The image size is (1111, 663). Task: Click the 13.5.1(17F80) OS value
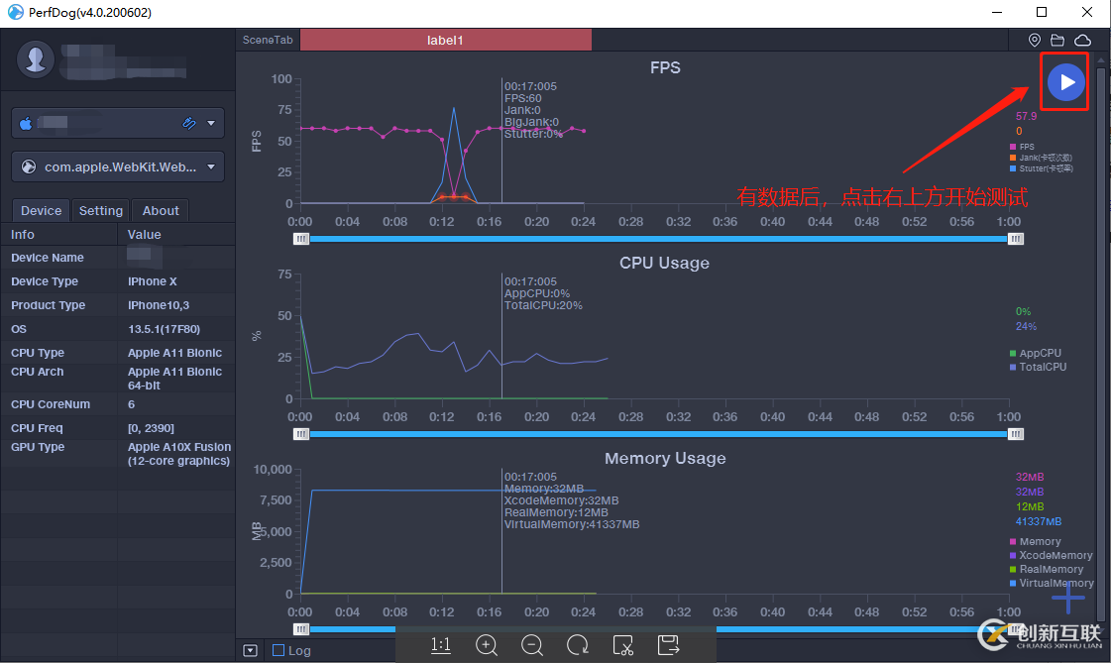[164, 329]
